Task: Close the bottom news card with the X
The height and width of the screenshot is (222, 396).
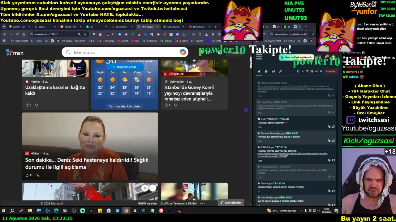Action: coord(144,188)
